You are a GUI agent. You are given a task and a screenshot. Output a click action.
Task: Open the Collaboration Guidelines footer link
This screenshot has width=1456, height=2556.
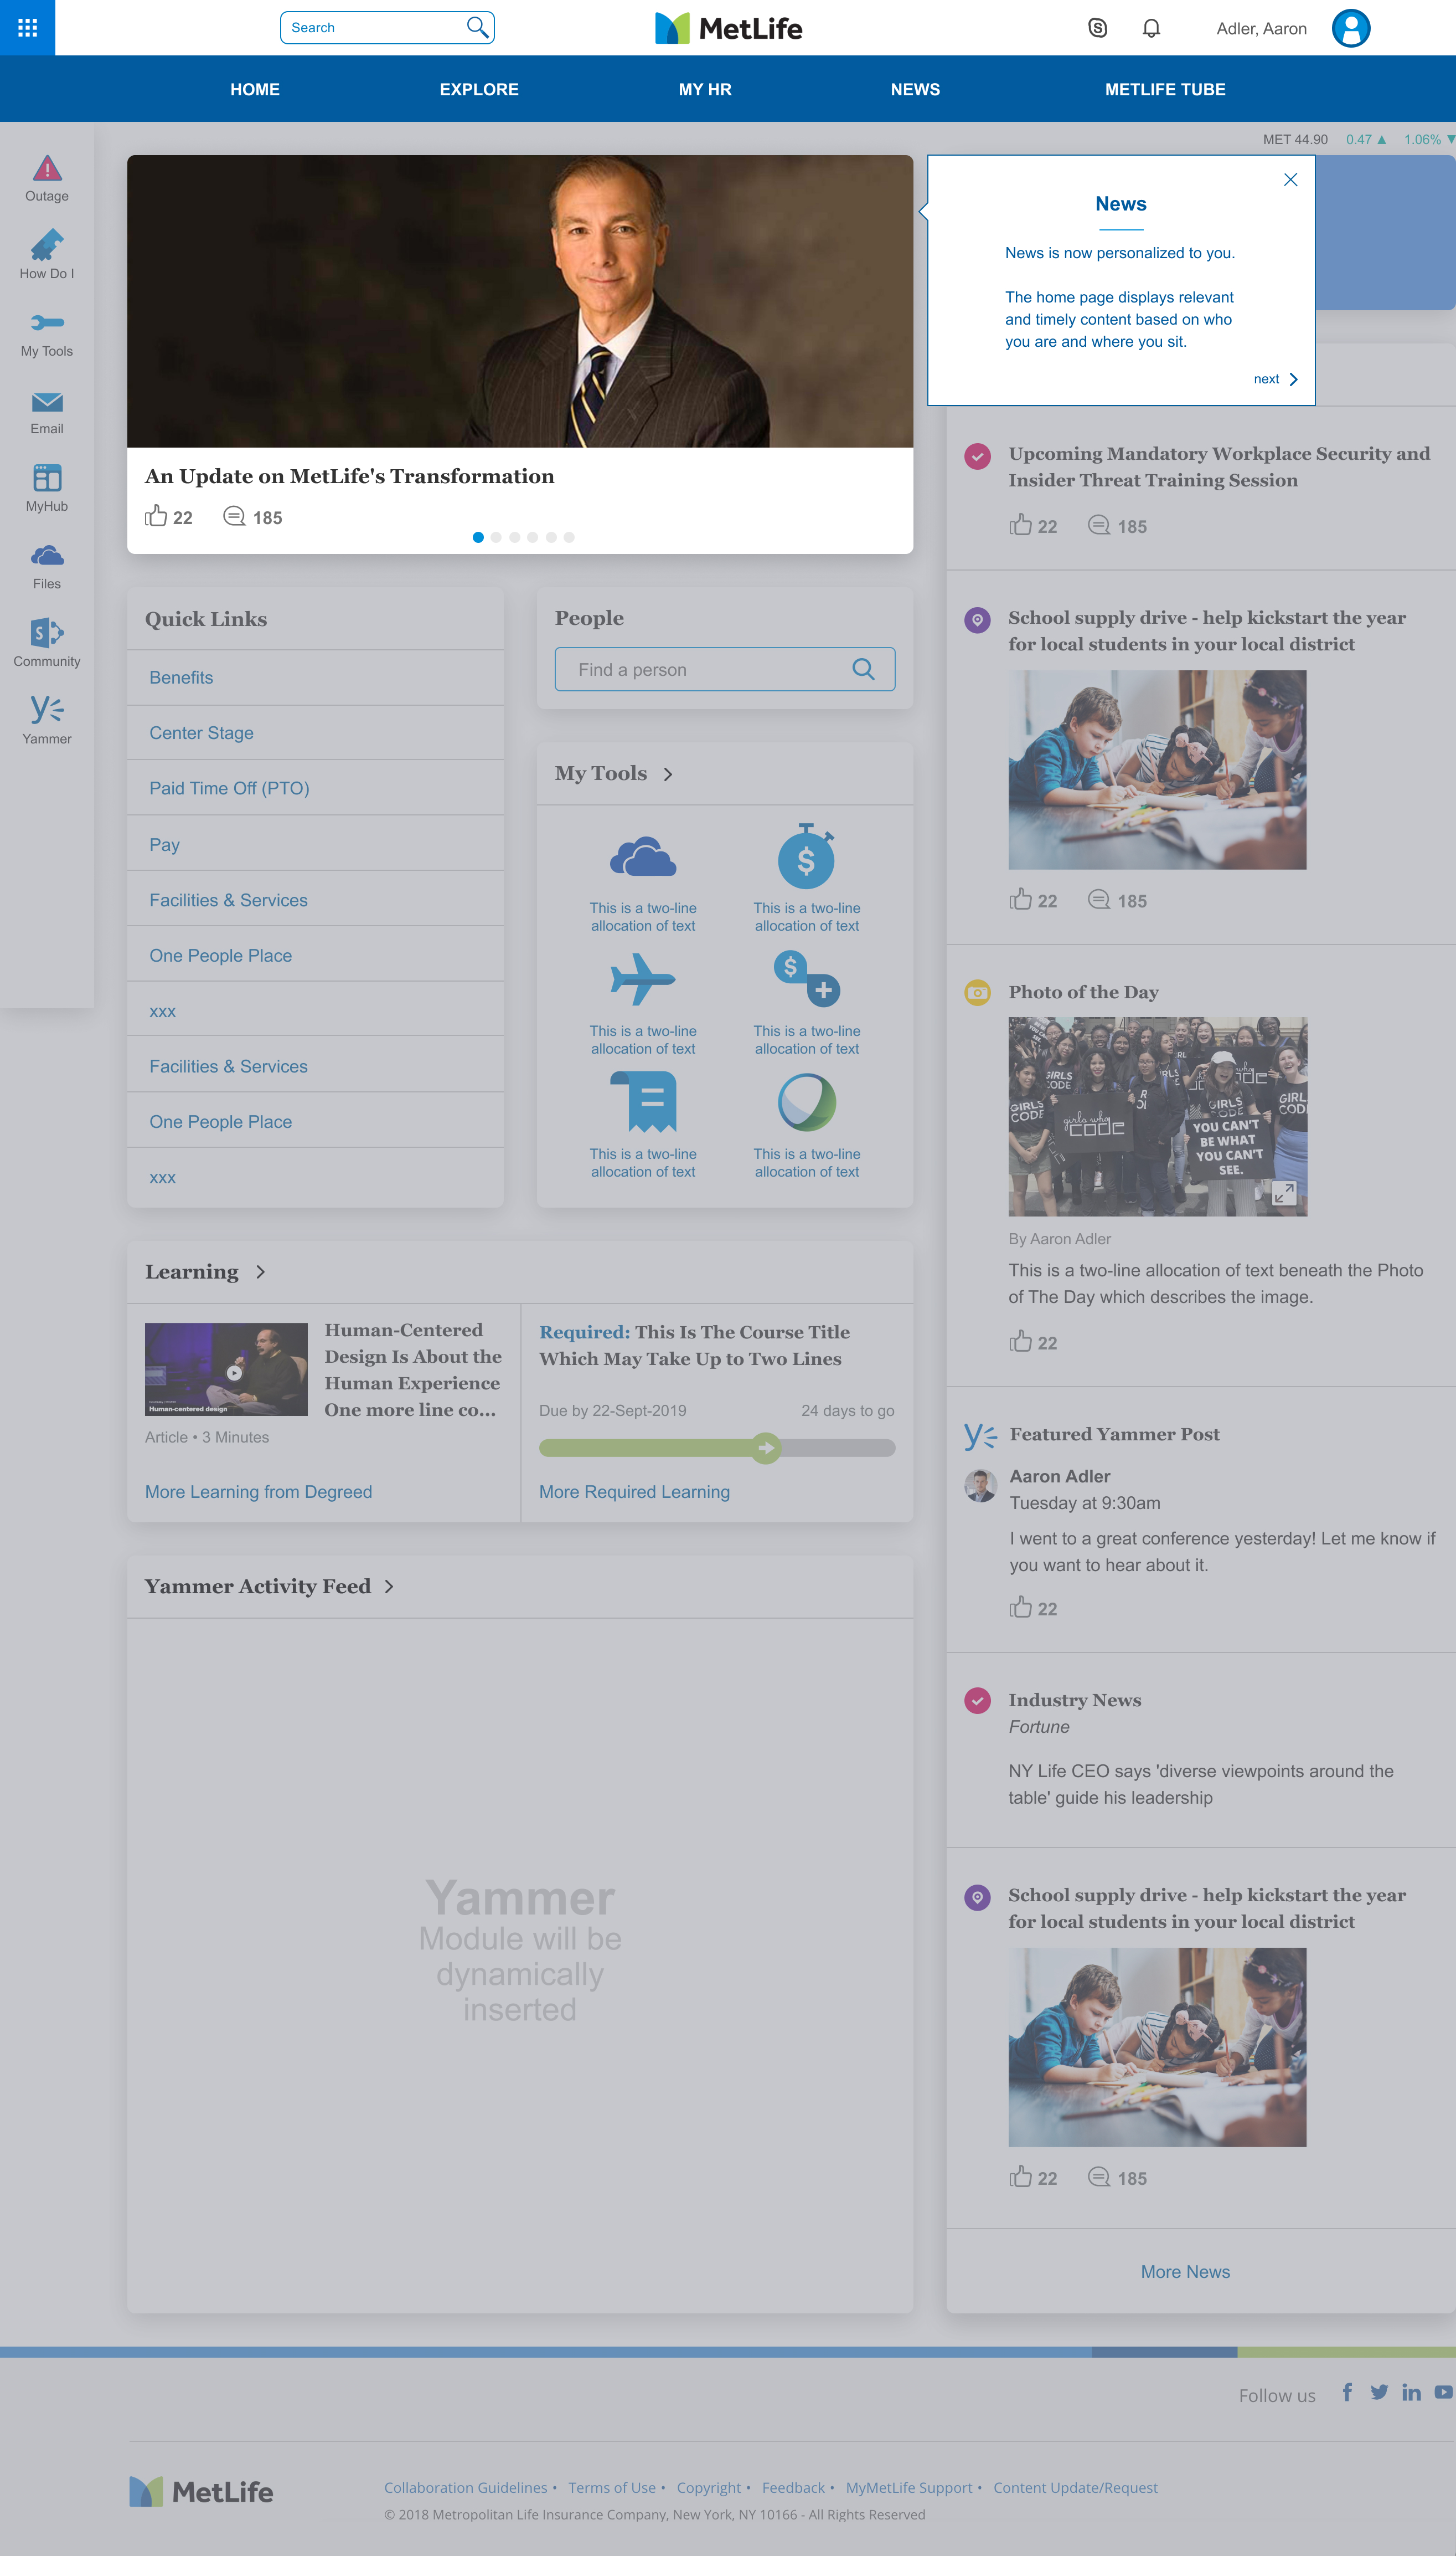[466, 2488]
